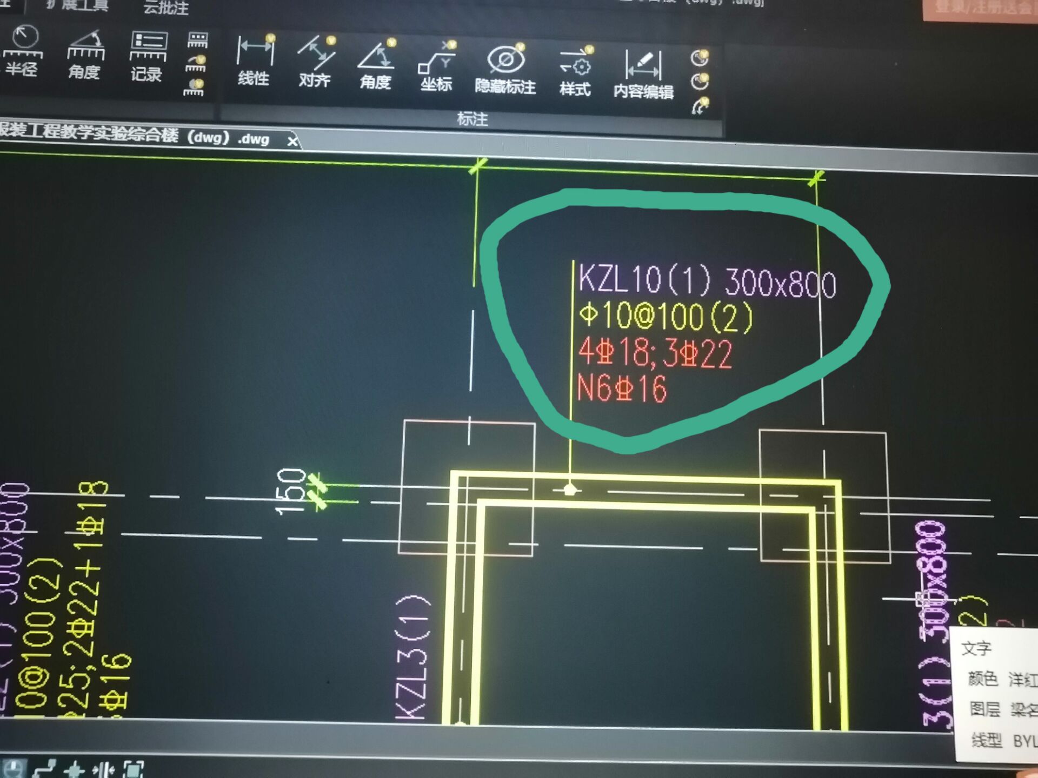Select the 角度 angle measurement tool beside 半径

tap(84, 55)
